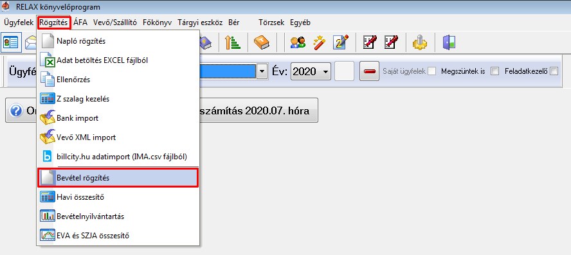Open the ÁFA menu

click(x=80, y=22)
